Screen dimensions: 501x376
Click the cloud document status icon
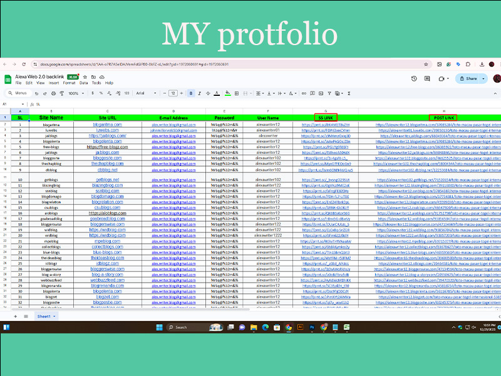coord(102,76)
